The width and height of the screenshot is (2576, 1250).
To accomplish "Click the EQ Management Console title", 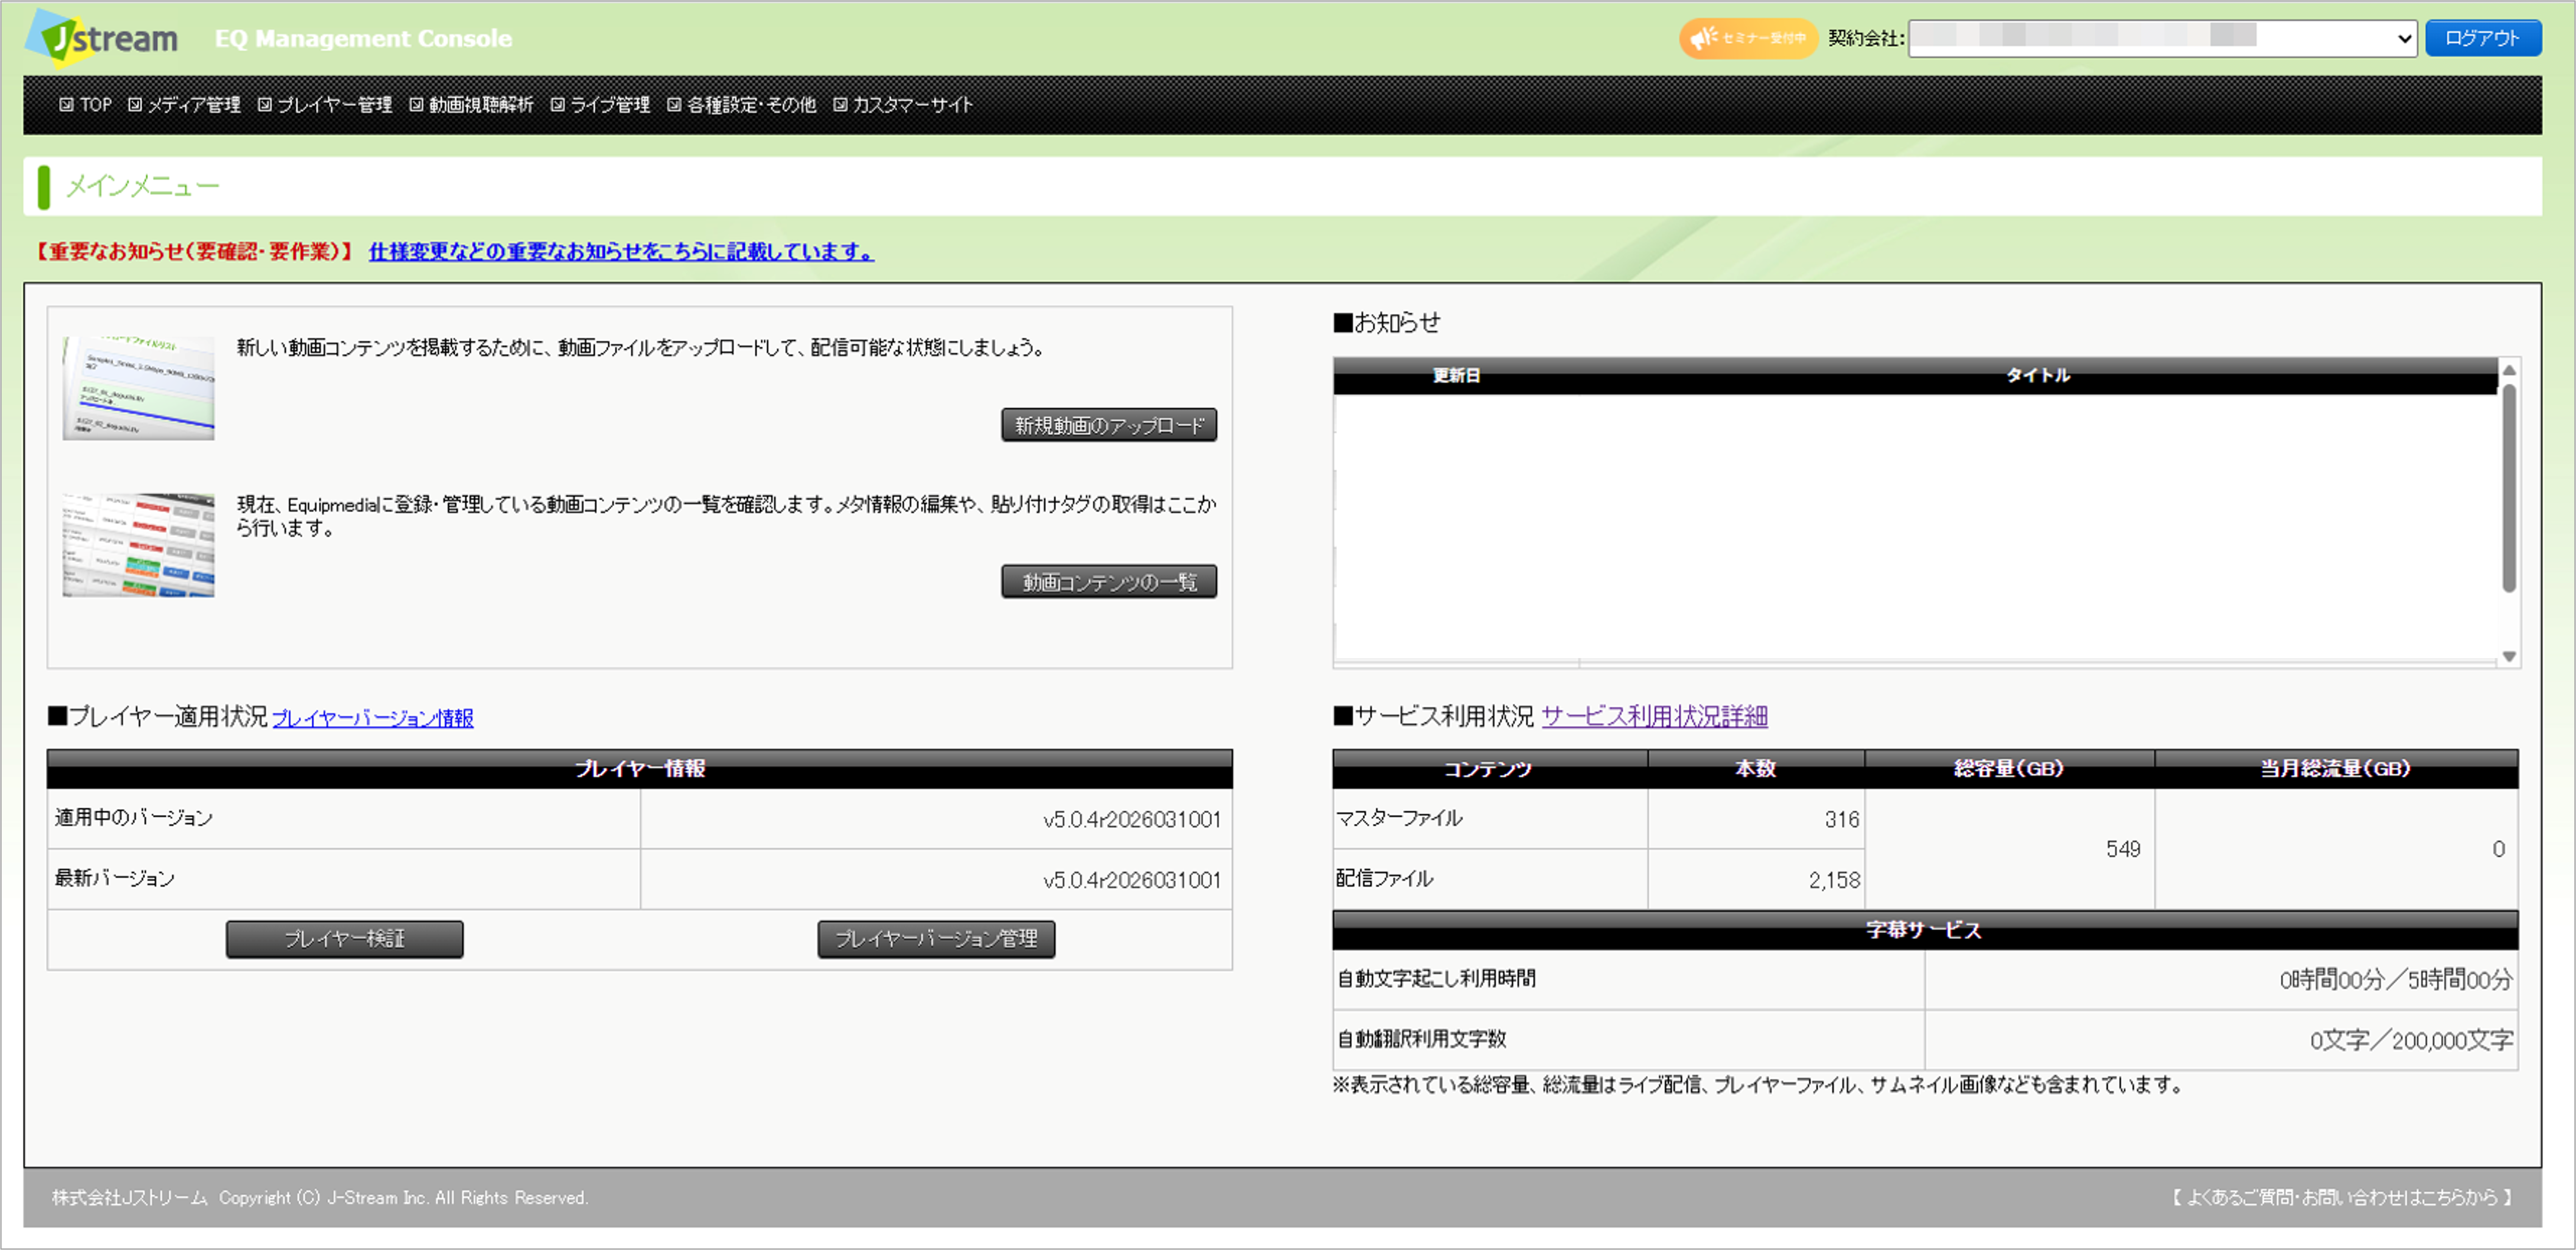I will 363,39.
